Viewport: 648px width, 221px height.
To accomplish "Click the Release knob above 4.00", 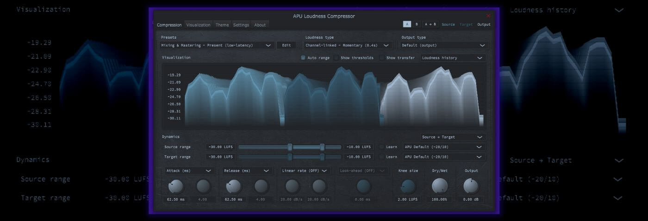I will 261,186.
